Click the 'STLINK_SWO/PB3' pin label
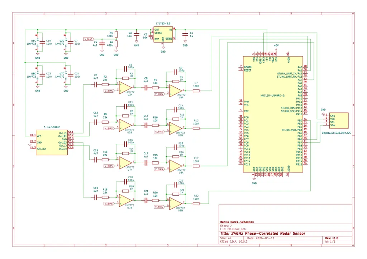This screenshot has height=259, width=367. click(x=292, y=130)
